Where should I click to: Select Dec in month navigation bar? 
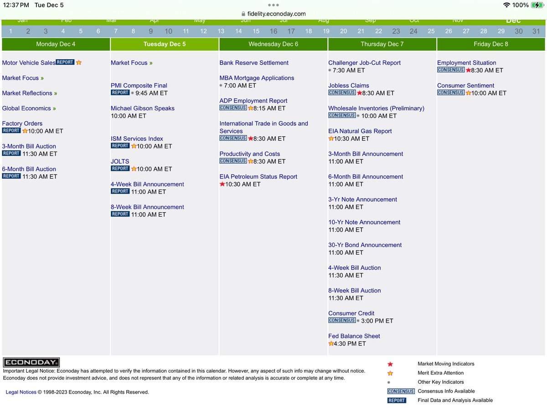point(513,21)
